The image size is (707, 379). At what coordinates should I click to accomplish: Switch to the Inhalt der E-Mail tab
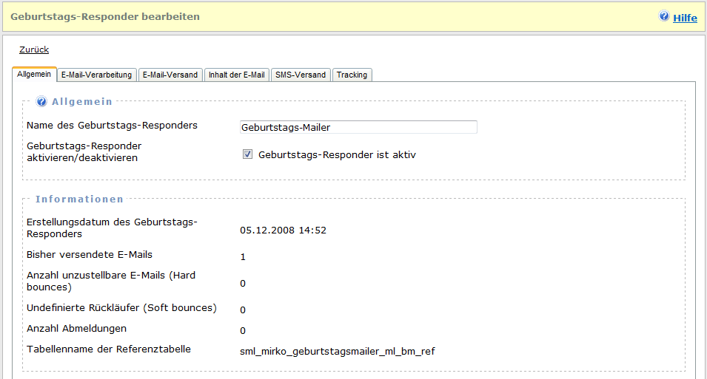237,75
